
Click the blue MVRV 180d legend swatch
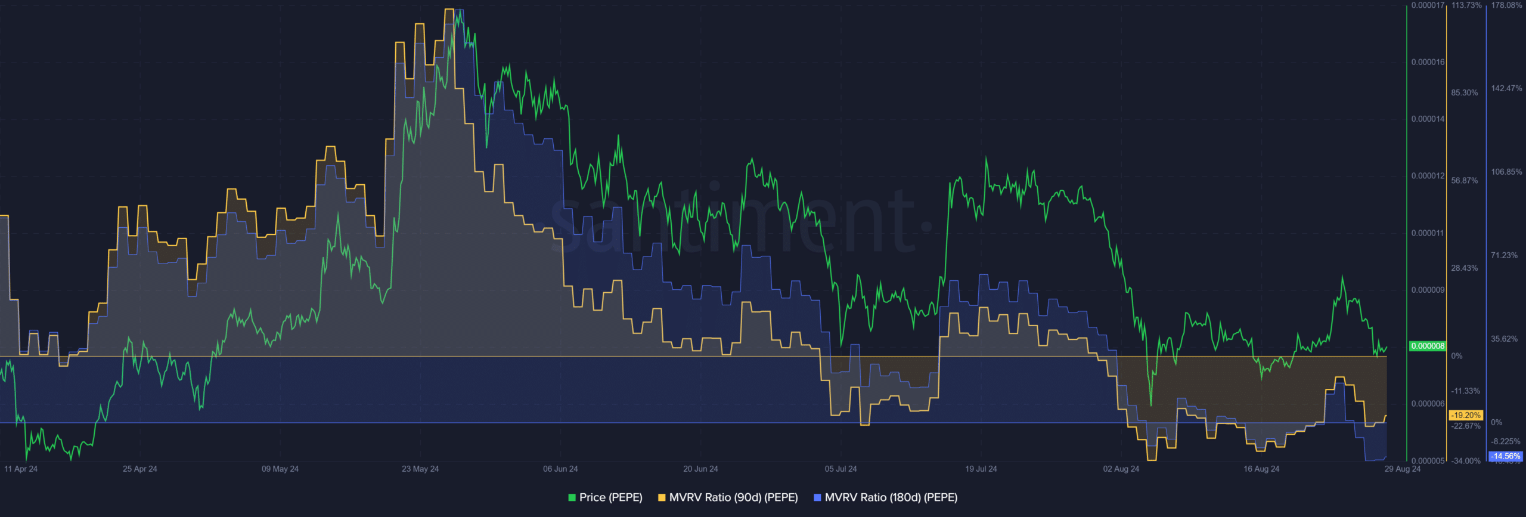pyautogui.click(x=817, y=497)
